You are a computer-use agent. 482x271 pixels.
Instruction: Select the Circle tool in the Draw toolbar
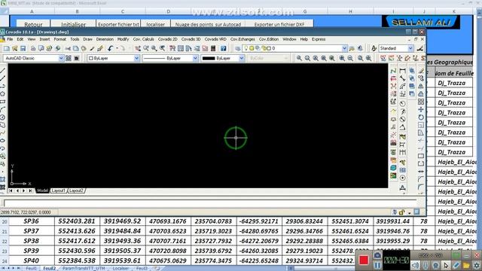tap(3, 117)
